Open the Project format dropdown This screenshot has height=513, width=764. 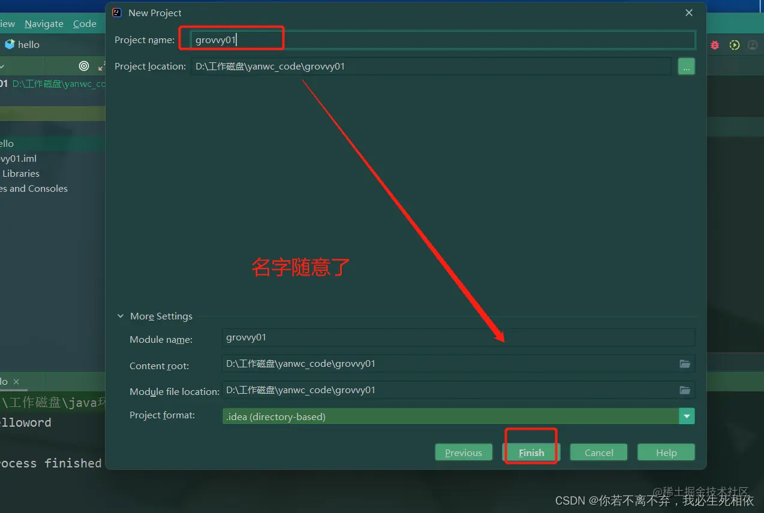click(687, 416)
